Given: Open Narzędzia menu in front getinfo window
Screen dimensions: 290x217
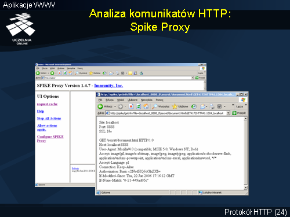Looking at the screenshot, I should [146, 100].
